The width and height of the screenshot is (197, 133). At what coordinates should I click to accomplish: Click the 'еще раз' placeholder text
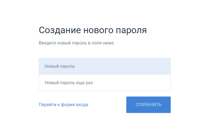tap(84, 83)
